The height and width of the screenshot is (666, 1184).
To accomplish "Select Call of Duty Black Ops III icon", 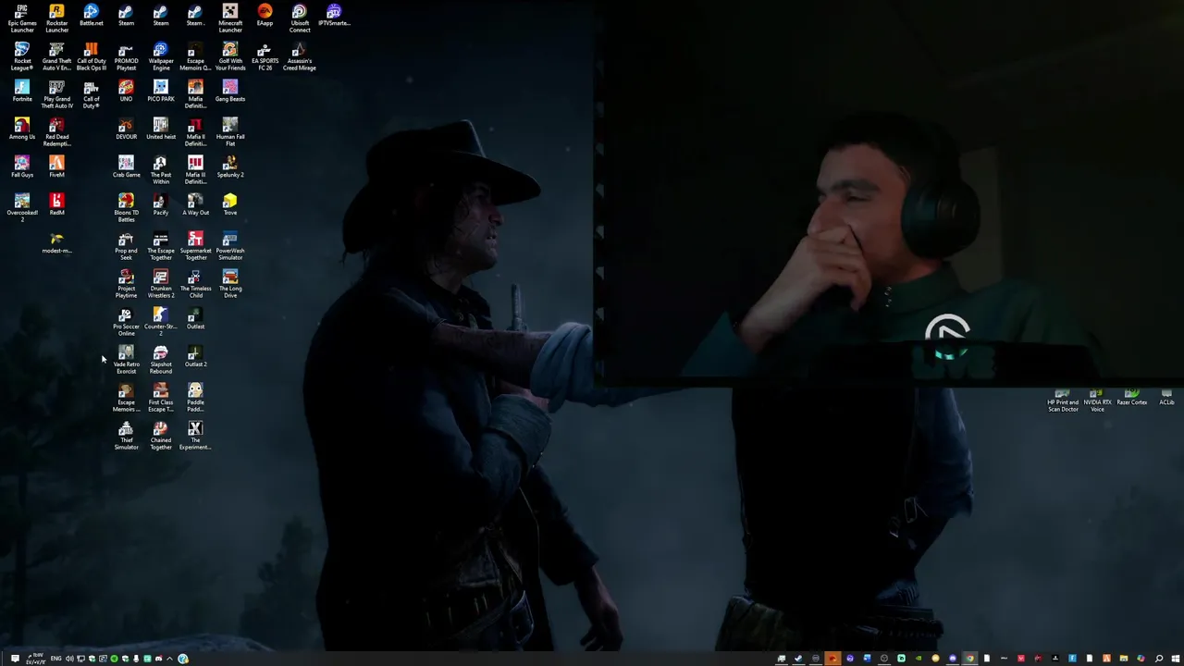I will pos(91,55).
